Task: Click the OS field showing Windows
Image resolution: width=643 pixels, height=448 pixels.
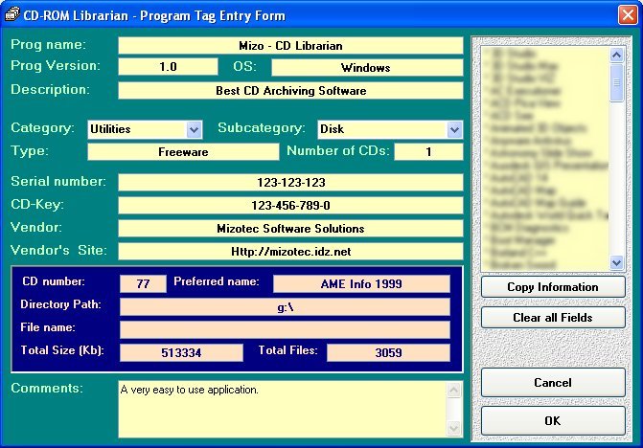Action: click(x=367, y=67)
